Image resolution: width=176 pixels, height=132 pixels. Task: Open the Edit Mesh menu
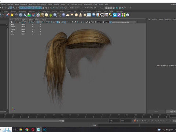click(x=23, y=4)
